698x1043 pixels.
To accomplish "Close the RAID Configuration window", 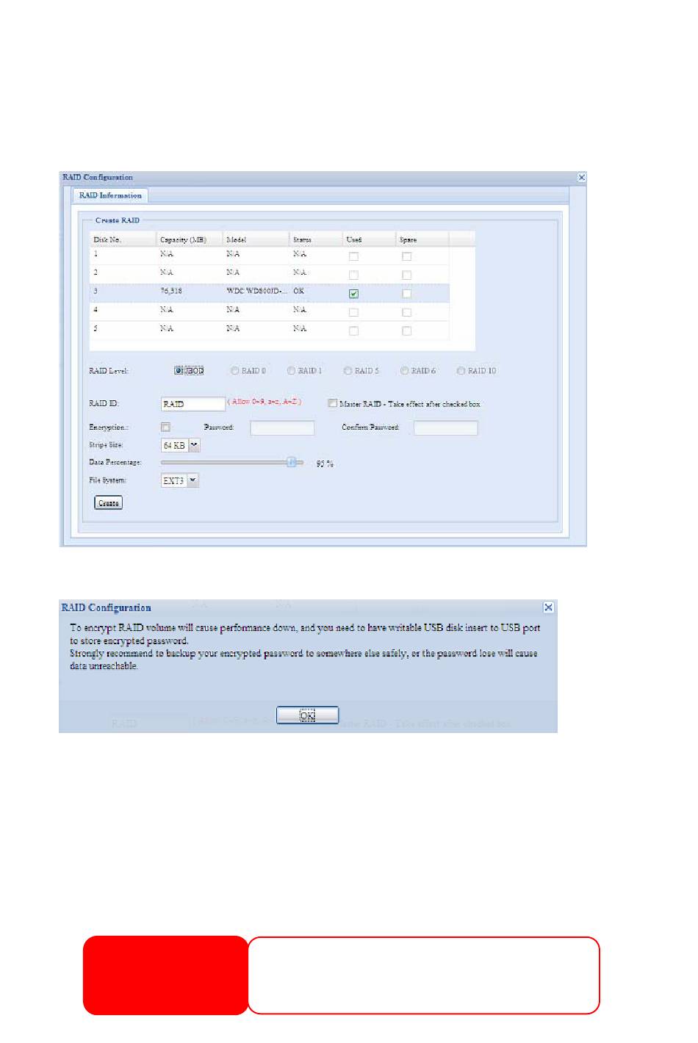I will (582, 178).
